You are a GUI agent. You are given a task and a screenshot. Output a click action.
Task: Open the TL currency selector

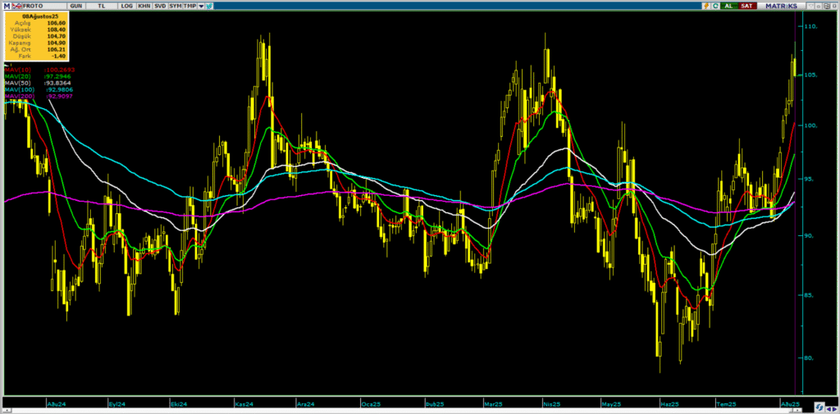pos(102,6)
